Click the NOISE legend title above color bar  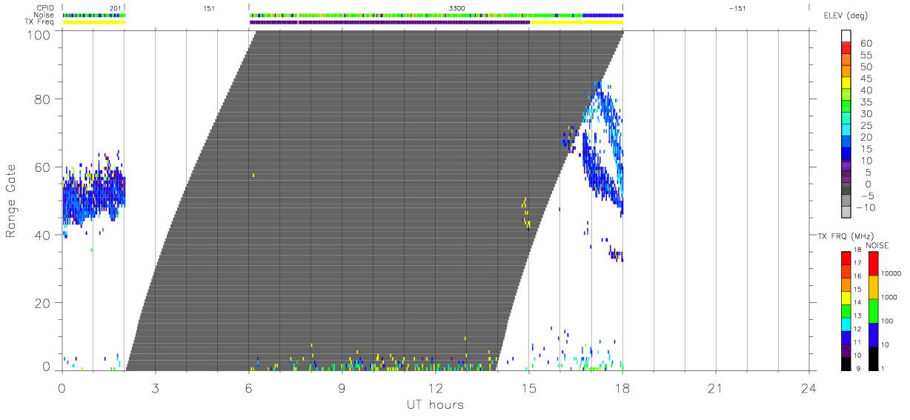(x=877, y=245)
